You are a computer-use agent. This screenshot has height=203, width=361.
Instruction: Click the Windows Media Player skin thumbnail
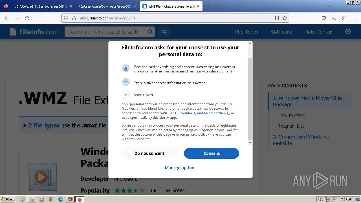43,177
